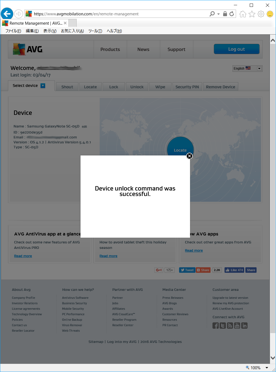Open Press Releases footer link
Image resolution: width=276 pixels, height=372 pixels.
(173, 298)
